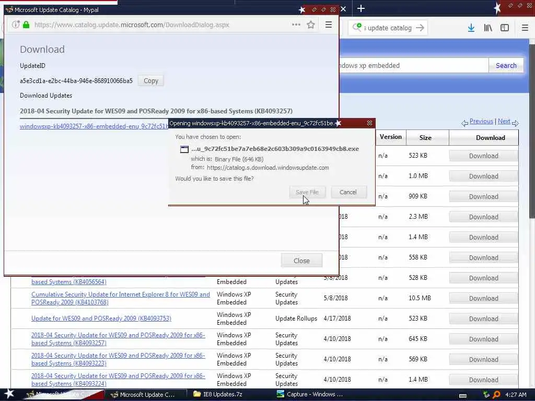Viewport: 535px width, 401px height.
Task: Open the KB4093753 update link
Action: pyautogui.click(x=101, y=319)
